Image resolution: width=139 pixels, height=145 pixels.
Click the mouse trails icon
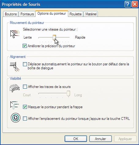coord(15,88)
